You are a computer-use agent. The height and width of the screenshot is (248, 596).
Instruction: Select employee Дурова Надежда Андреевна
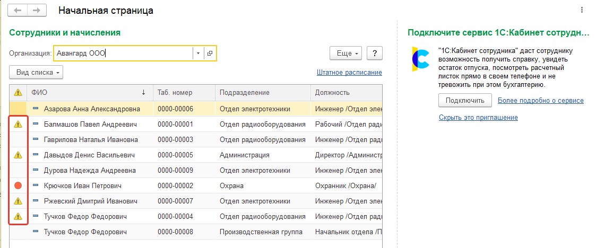pyautogui.click(x=90, y=171)
